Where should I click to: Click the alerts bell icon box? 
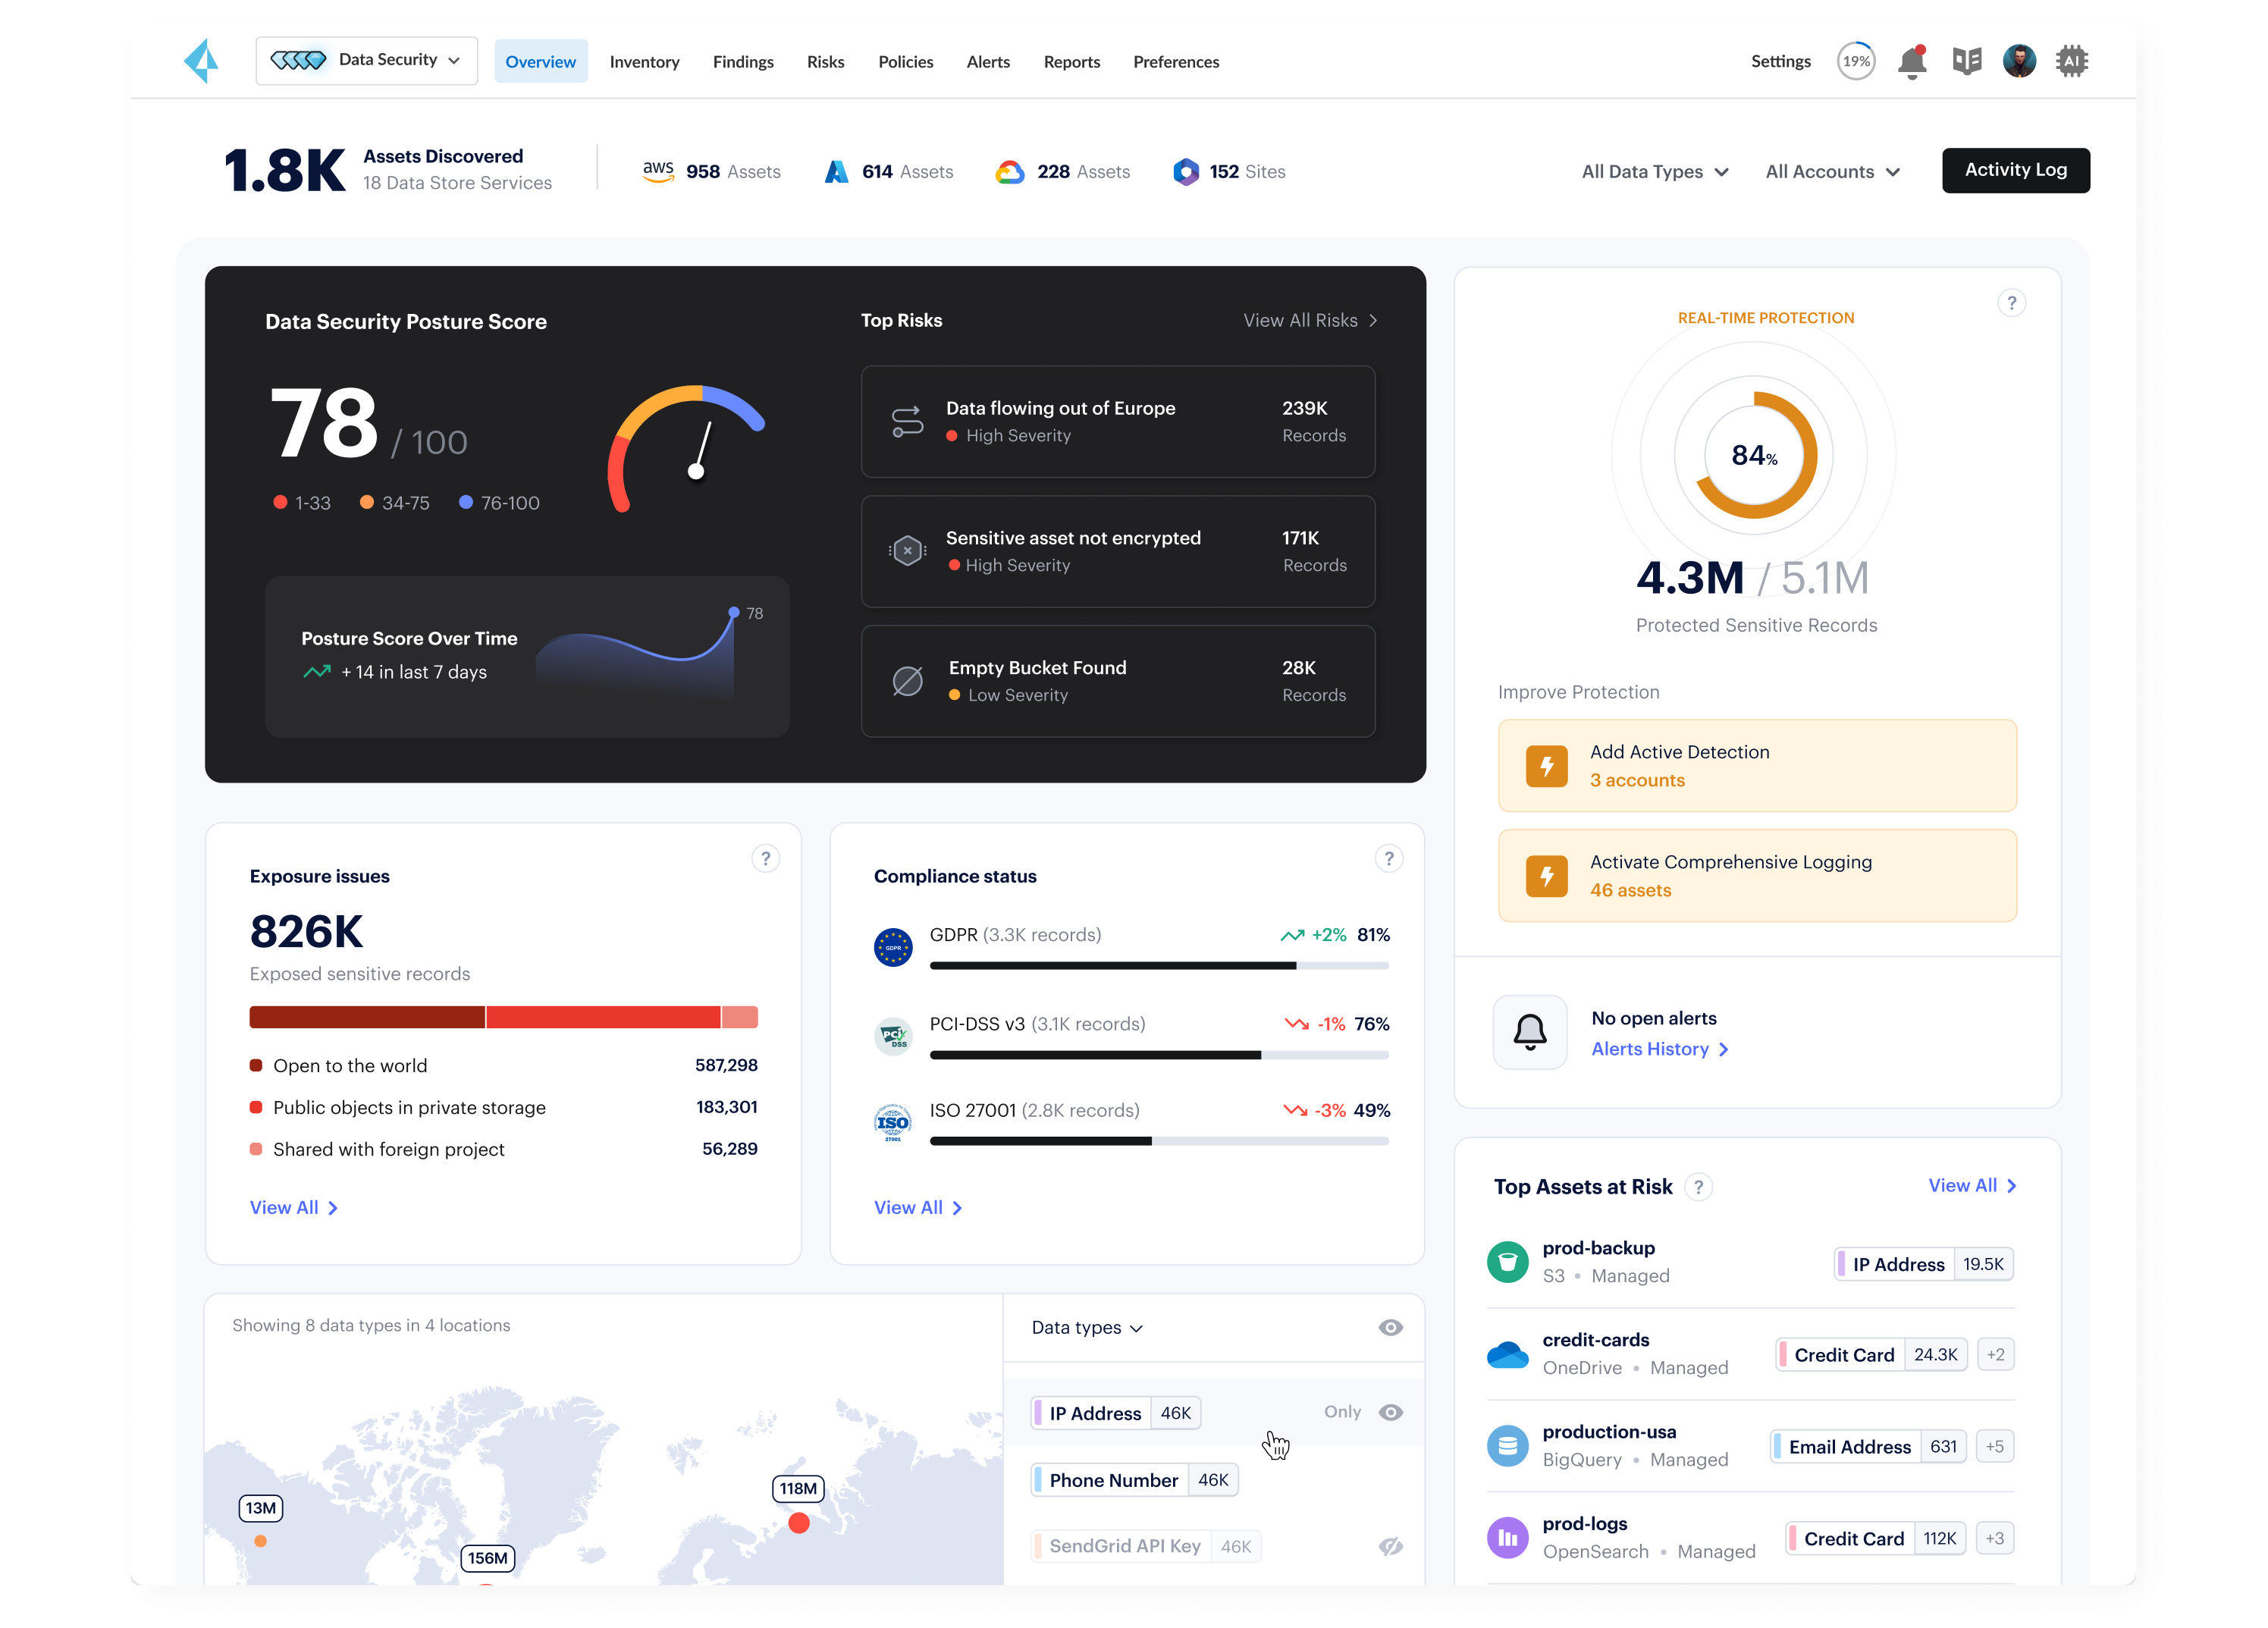click(x=1529, y=1032)
